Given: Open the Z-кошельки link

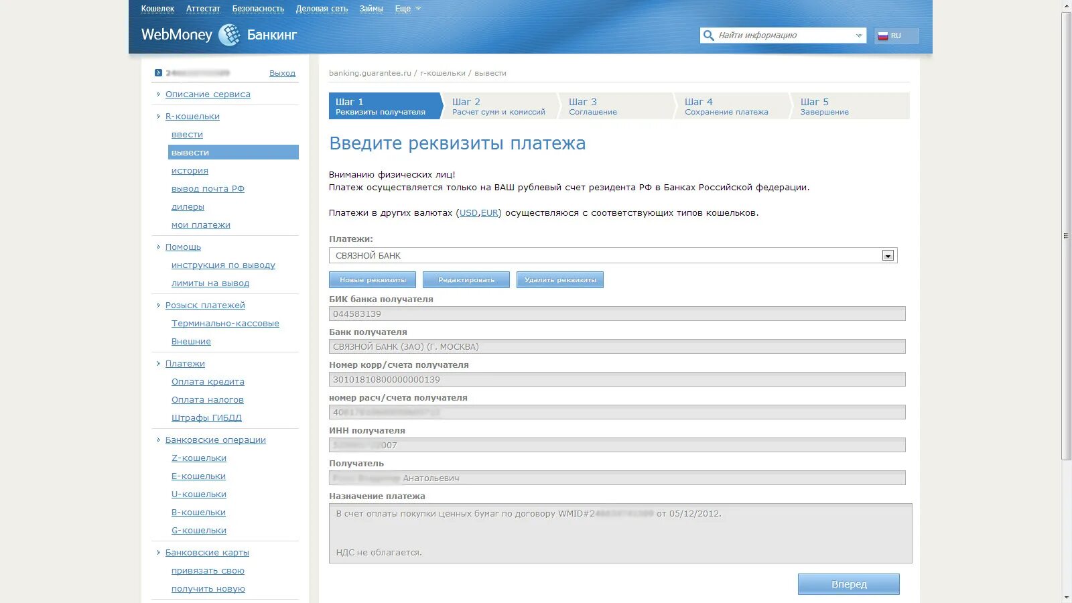Looking at the screenshot, I should (x=199, y=458).
